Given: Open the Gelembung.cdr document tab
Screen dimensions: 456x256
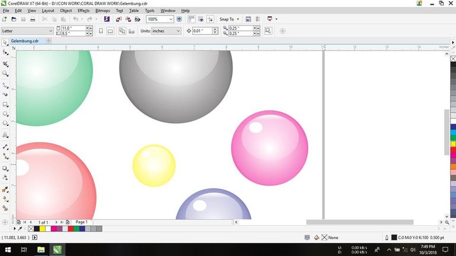Looking at the screenshot, I should (25, 41).
